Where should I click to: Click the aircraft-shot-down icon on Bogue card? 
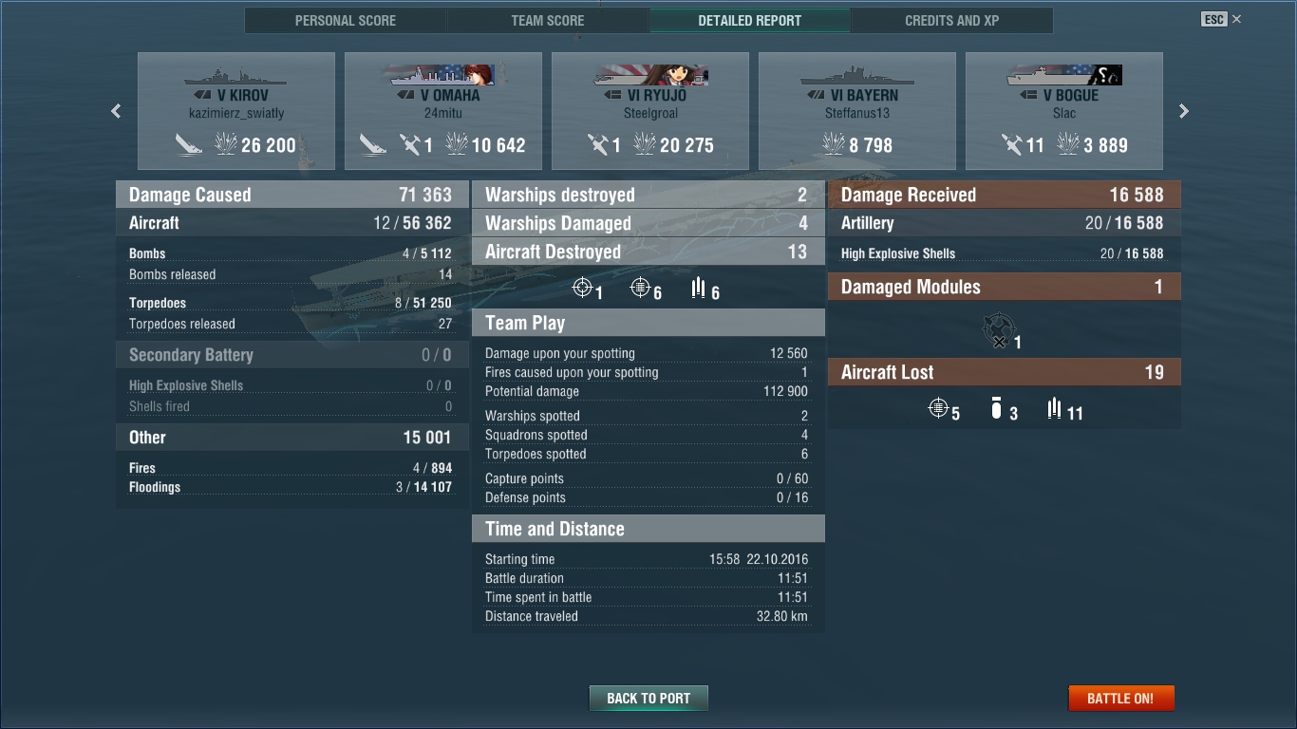coord(1011,144)
